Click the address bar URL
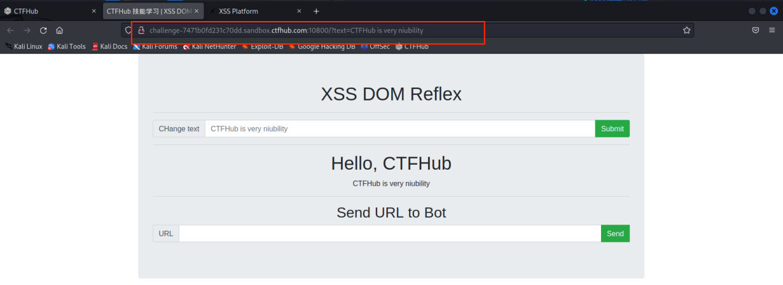This screenshot has height=285, width=783. point(286,30)
